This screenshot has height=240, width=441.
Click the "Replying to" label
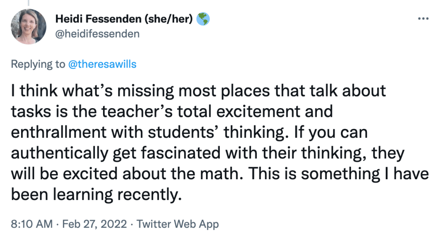click(38, 64)
